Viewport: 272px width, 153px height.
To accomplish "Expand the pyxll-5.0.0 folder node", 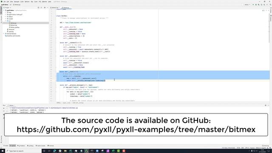I will pos(6,14).
